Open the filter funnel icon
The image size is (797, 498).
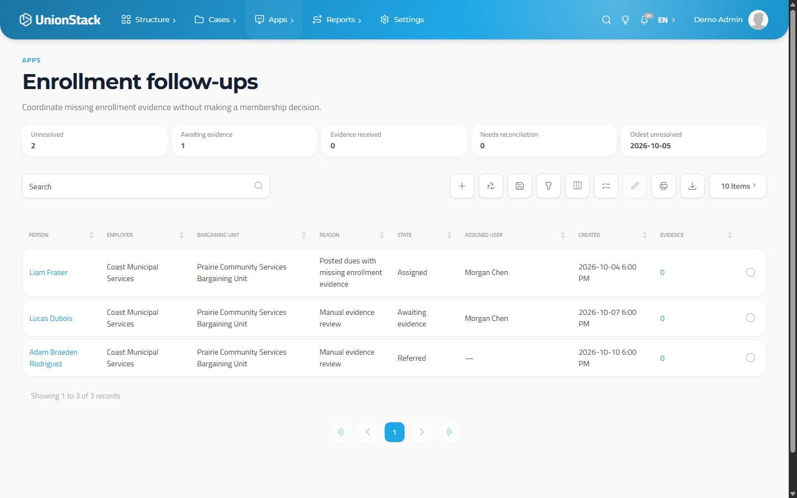coord(548,186)
